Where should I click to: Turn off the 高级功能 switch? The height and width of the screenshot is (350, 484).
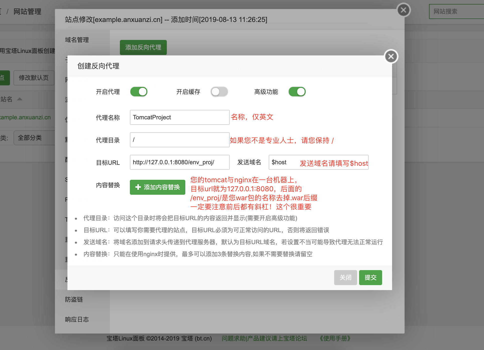[x=297, y=92]
